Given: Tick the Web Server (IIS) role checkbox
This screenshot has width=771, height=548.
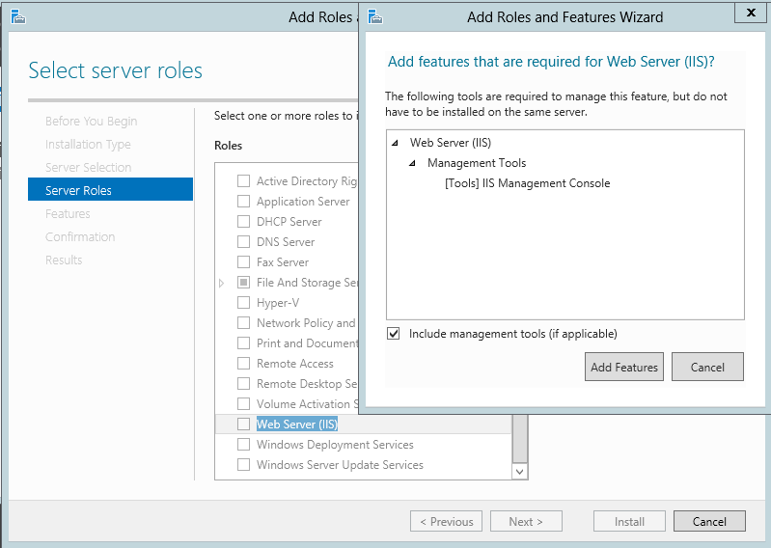Looking at the screenshot, I should 243,424.
